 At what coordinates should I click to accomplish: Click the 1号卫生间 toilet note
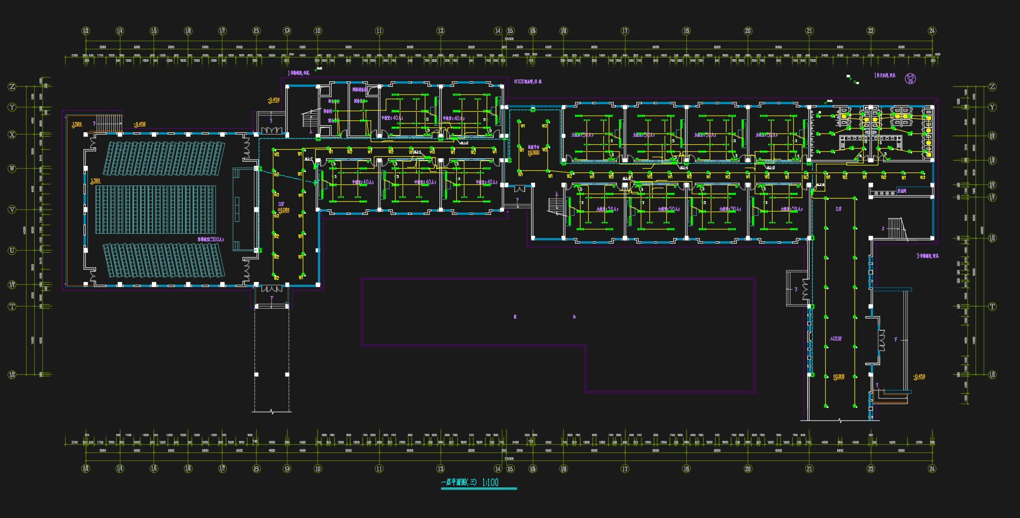885,75
